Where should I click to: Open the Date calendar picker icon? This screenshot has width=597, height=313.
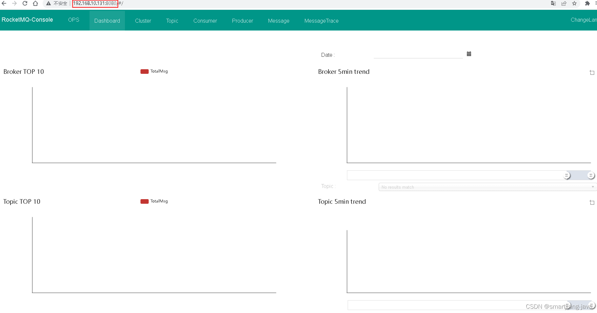(469, 54)
